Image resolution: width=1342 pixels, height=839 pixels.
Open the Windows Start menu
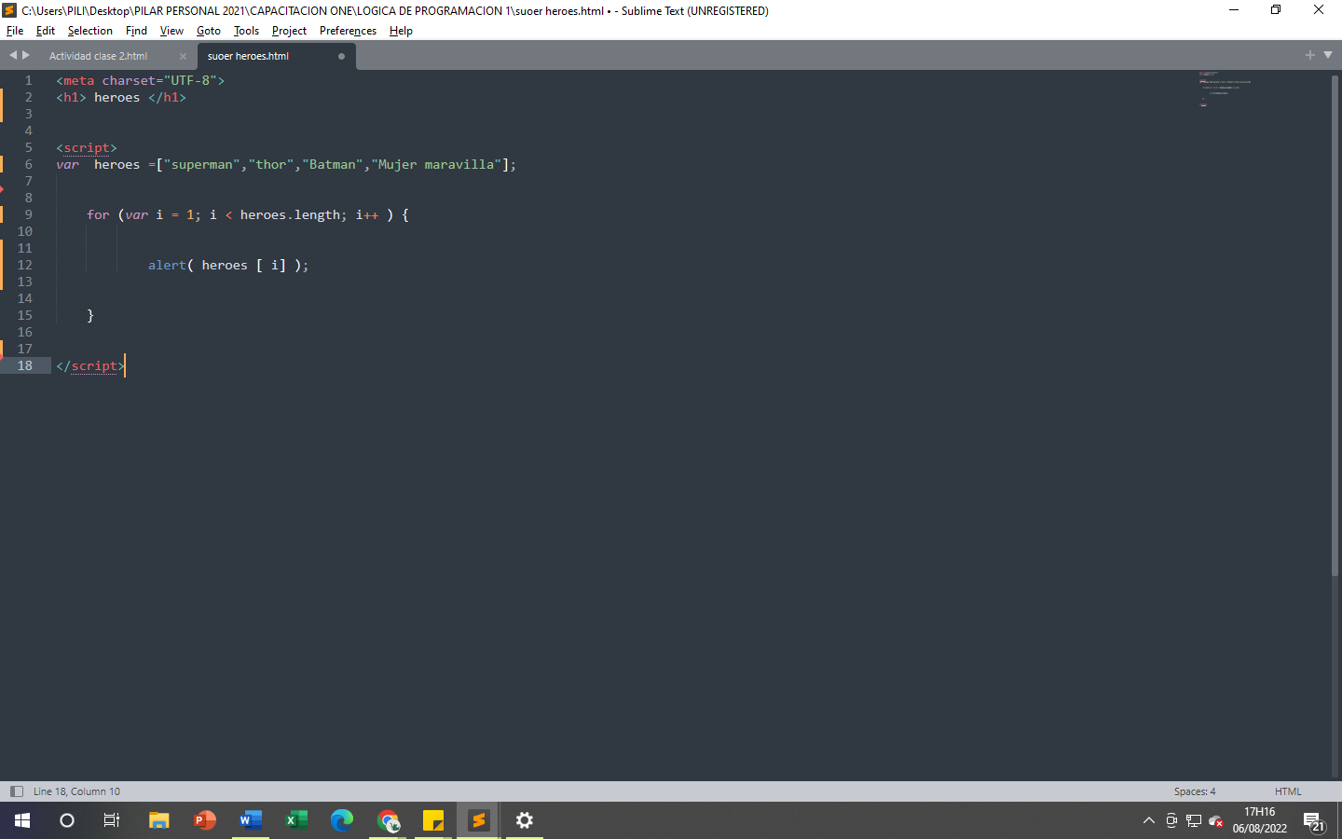[x=22, y=820]
